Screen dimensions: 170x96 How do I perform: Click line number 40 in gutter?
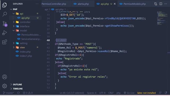[48, 40]
